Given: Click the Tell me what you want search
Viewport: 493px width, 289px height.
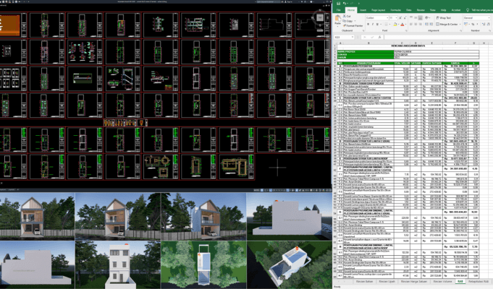Looking at the screenshot, I should click(479, 10).
